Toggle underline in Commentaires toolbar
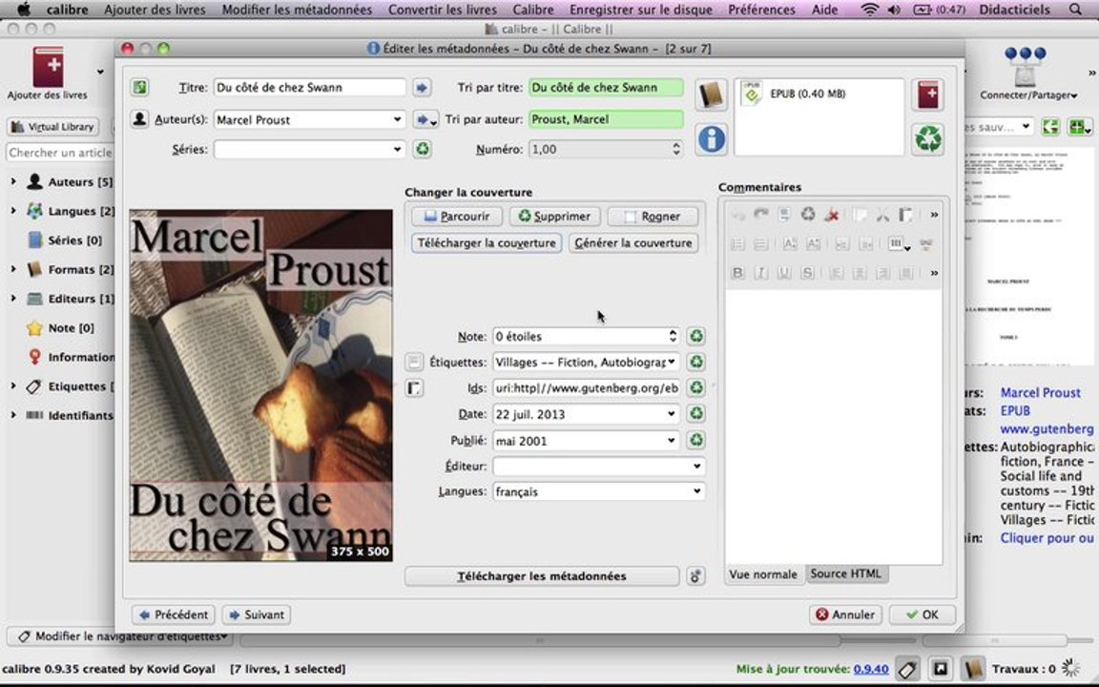Image resolution: width=1099 pixels, height=687 pixels. [784, 273]
